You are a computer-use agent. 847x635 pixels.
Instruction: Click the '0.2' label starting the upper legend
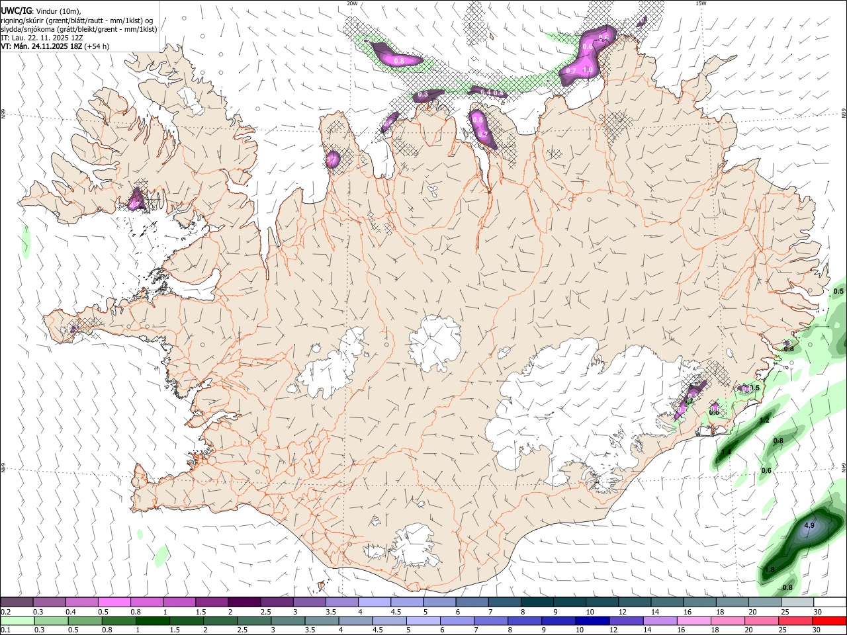(6, 612)
